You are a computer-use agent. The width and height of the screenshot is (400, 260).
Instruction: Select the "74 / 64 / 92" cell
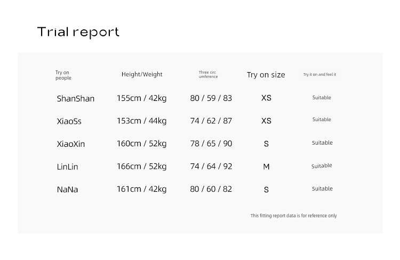tap(211, 166)
